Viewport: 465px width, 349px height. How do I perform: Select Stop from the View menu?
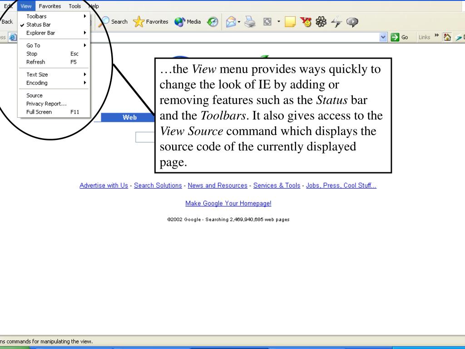pos(54,54)
